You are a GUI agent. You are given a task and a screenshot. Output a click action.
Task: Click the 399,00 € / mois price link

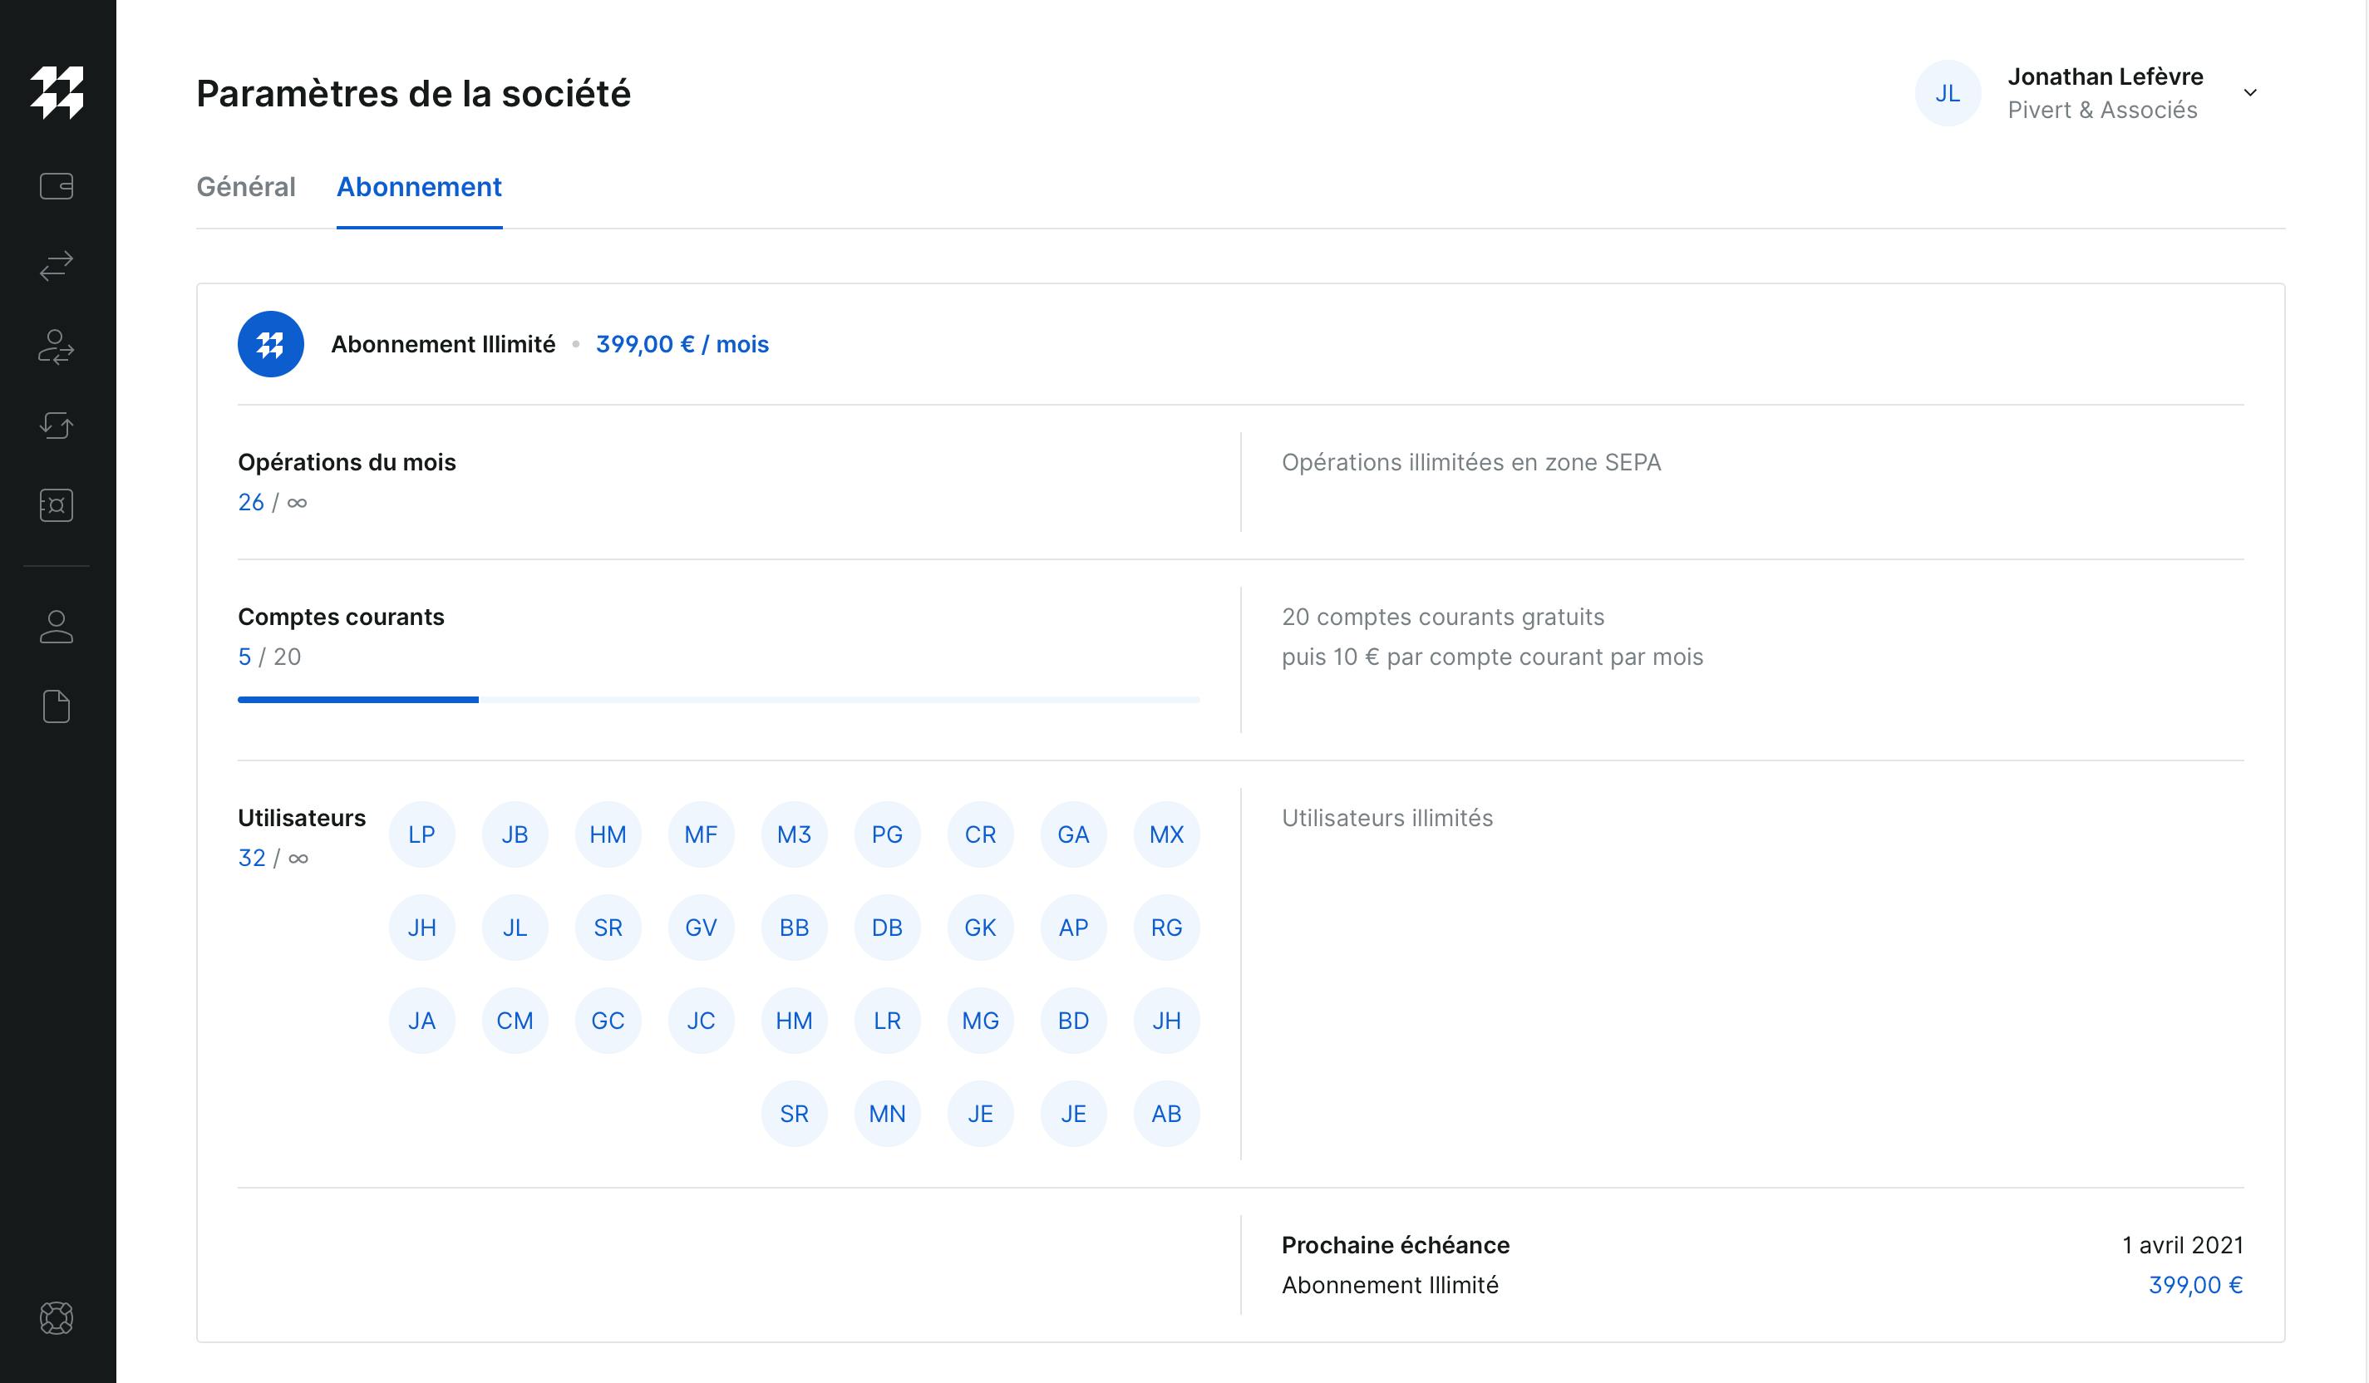click(x=682, y=344)
